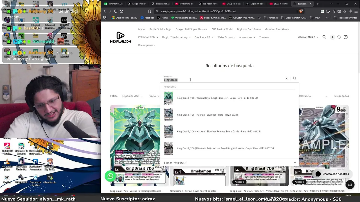
Task: Select suggestion Hackers' Slumber - Rare BT23-072 R
Action: click(229, 115)
